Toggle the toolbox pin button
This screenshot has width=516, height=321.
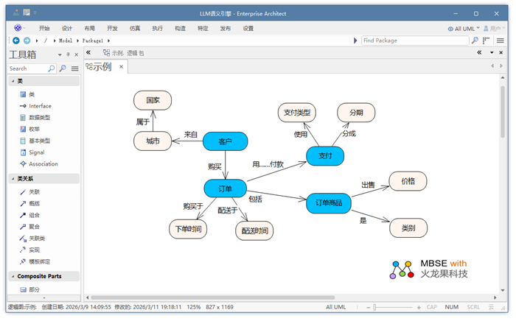click(x=67, y=54)
